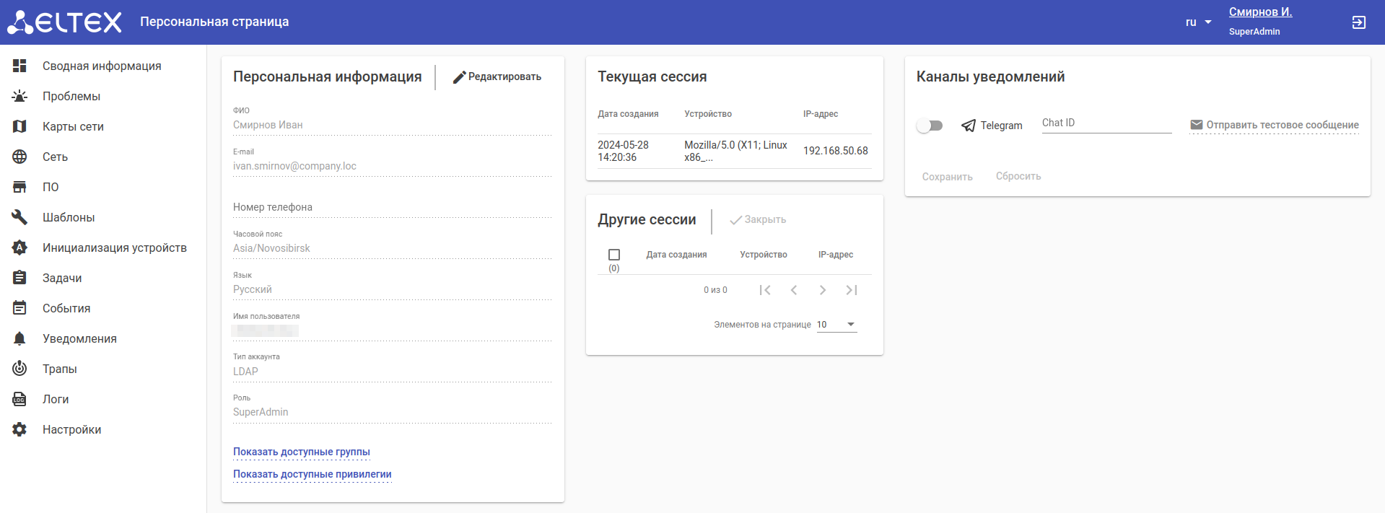This screenshot has width=1385, height=513.
Task: Click the store icon beside ПО
Action: coord(19,187)
